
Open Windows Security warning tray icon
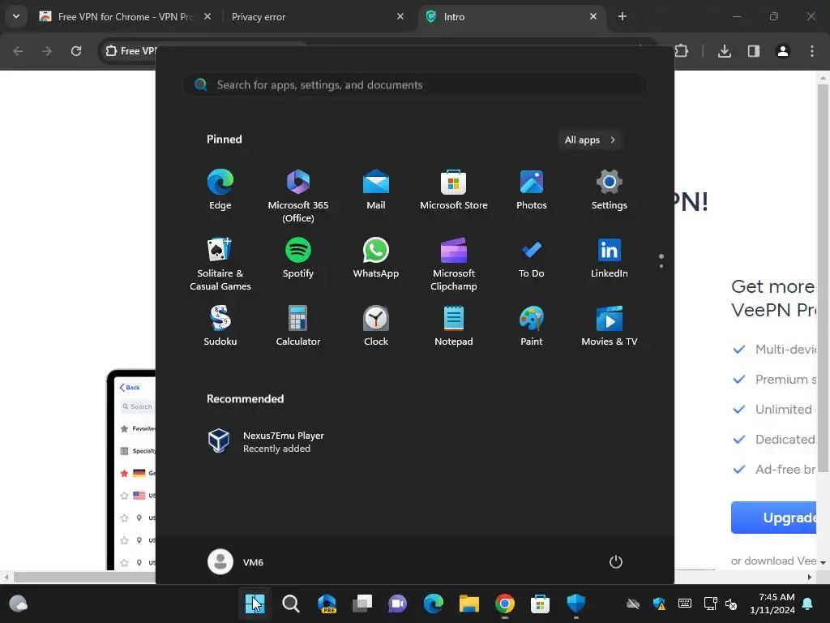pos(659,604)
